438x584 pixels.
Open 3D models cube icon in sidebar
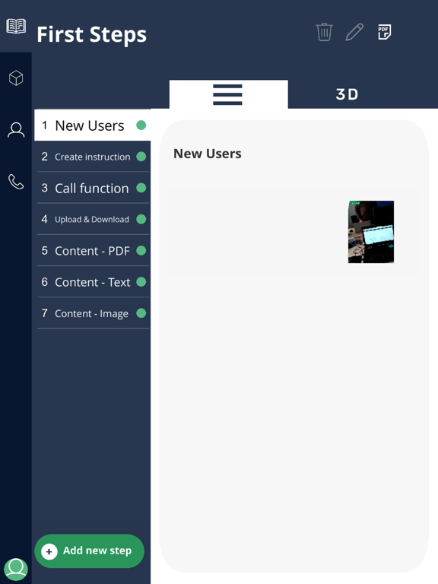[16, 78]
